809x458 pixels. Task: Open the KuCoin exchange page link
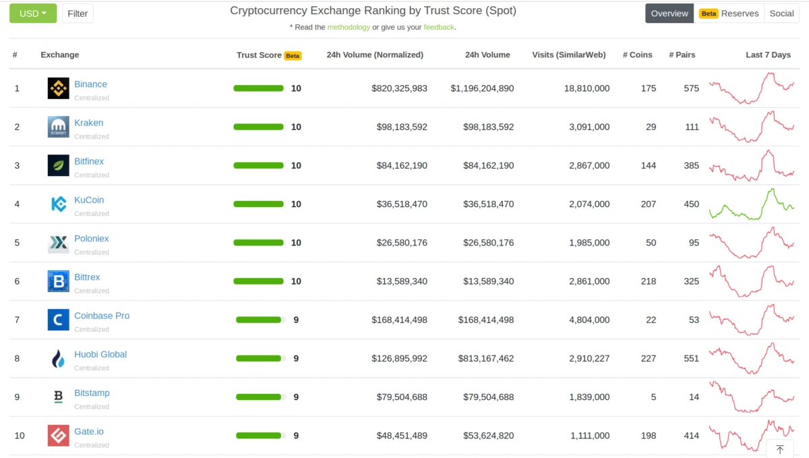coord(89,200)
